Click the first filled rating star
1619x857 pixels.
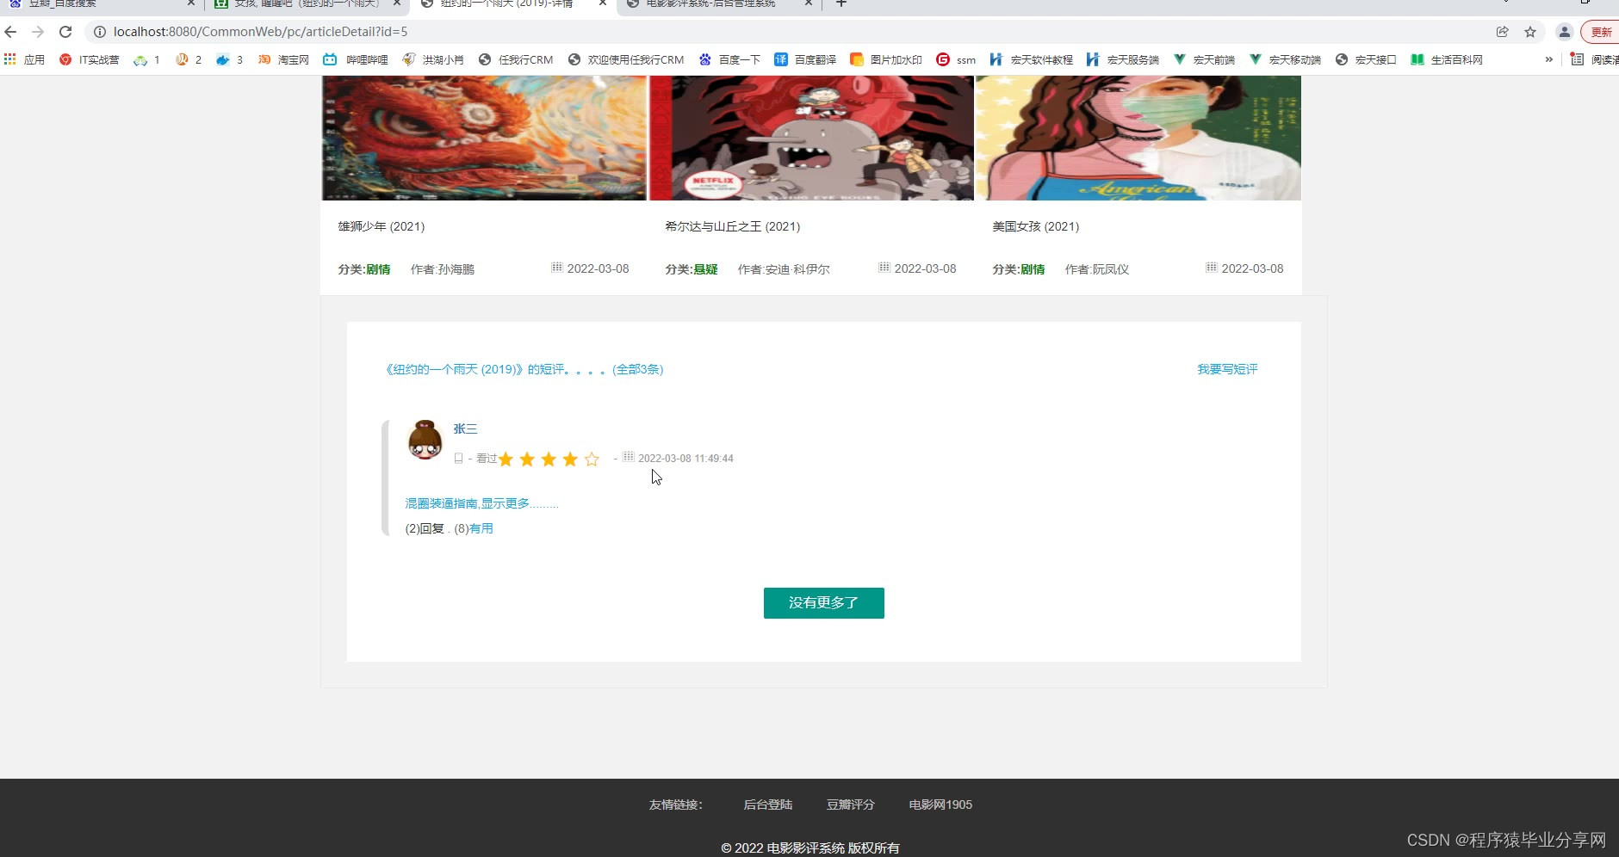[x=506, y=459]
